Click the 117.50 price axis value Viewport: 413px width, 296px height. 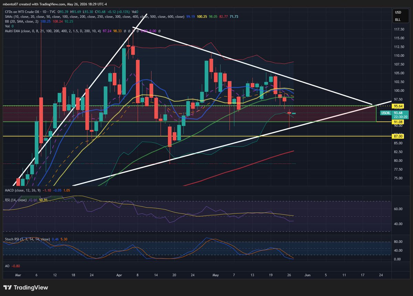coord(399,30)
